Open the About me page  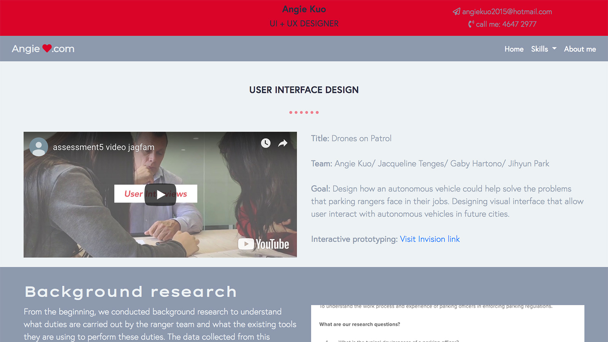click(579, 49)
